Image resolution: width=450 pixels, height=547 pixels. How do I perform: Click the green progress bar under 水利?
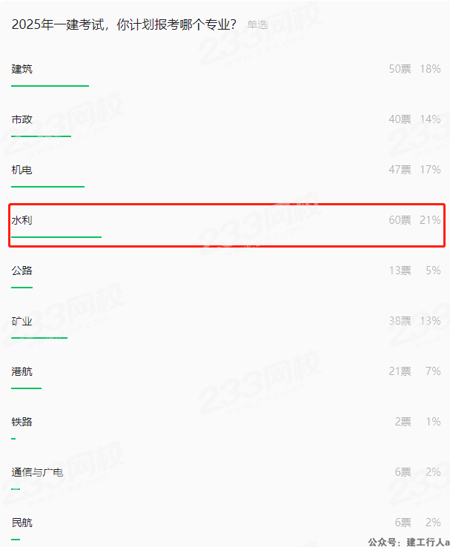56,237
